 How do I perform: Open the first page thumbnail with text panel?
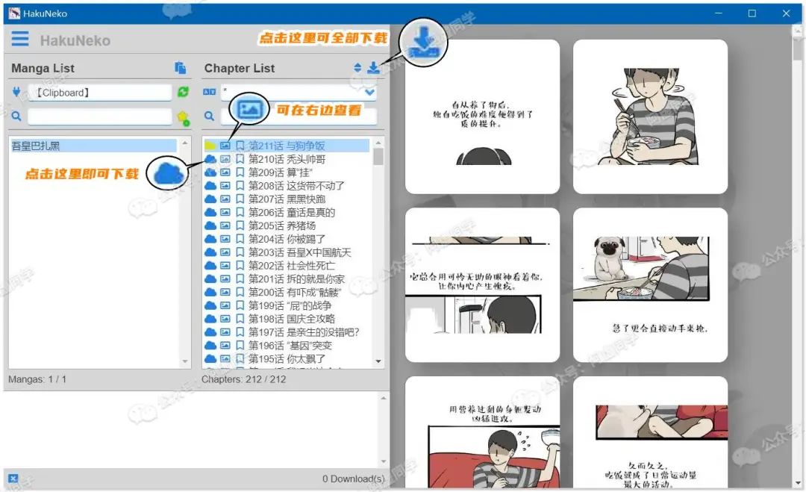[x=482, y=116]
